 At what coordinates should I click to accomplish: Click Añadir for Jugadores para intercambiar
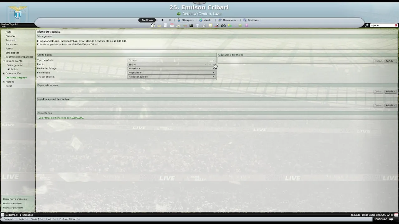(391, 105)
